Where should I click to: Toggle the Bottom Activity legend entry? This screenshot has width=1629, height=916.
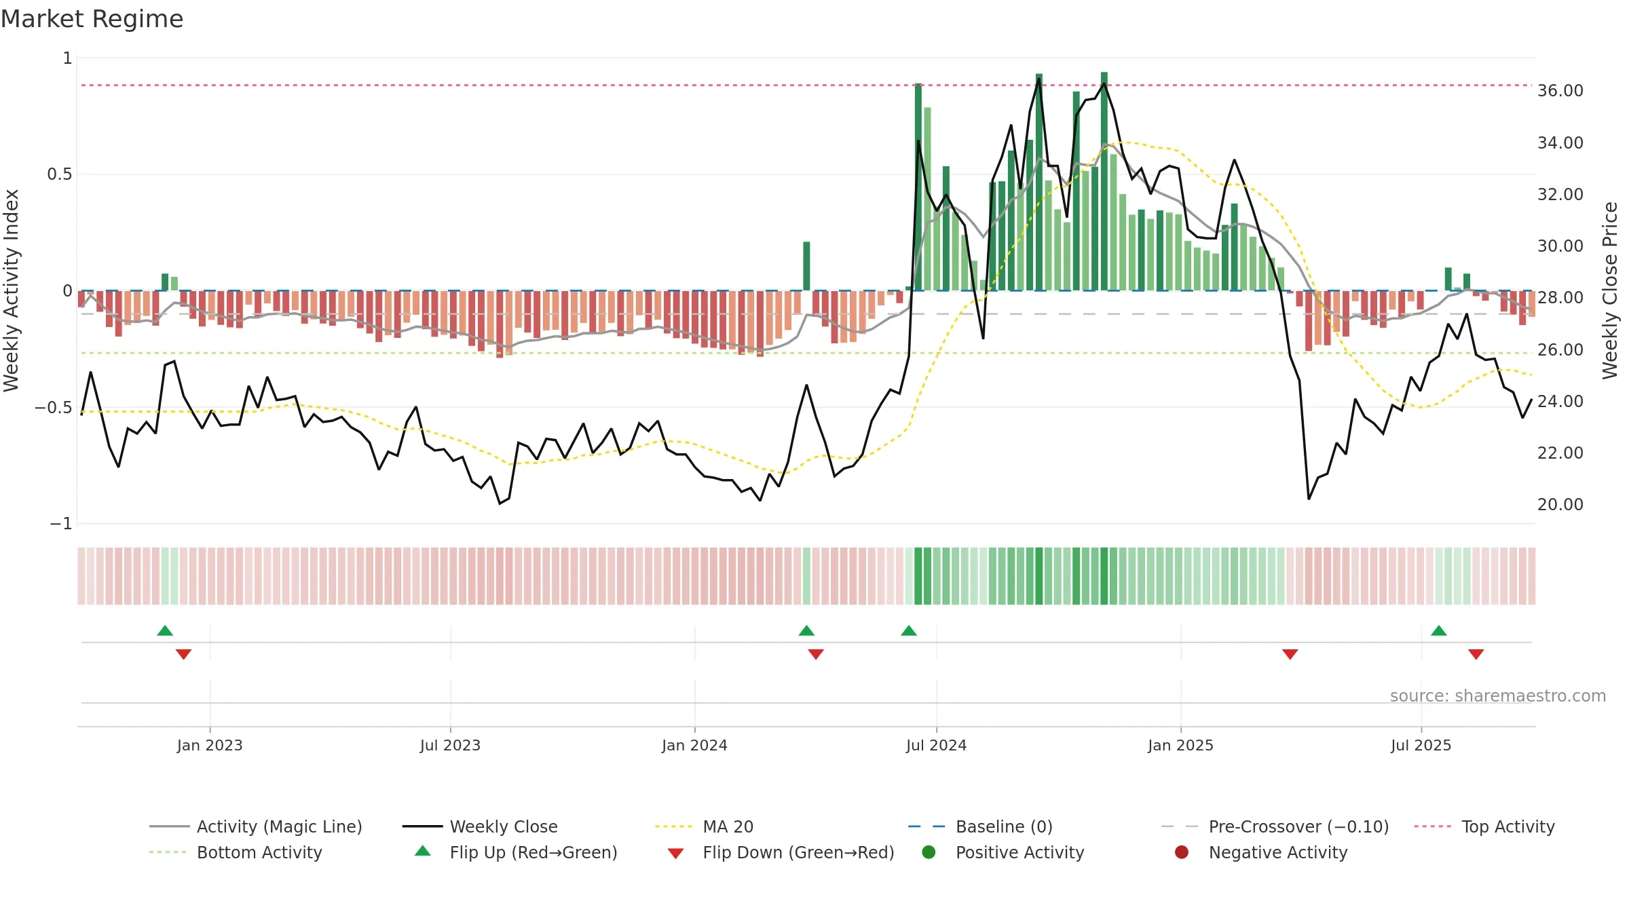point(236,852)
